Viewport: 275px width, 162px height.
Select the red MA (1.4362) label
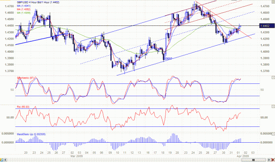(24, 10)
